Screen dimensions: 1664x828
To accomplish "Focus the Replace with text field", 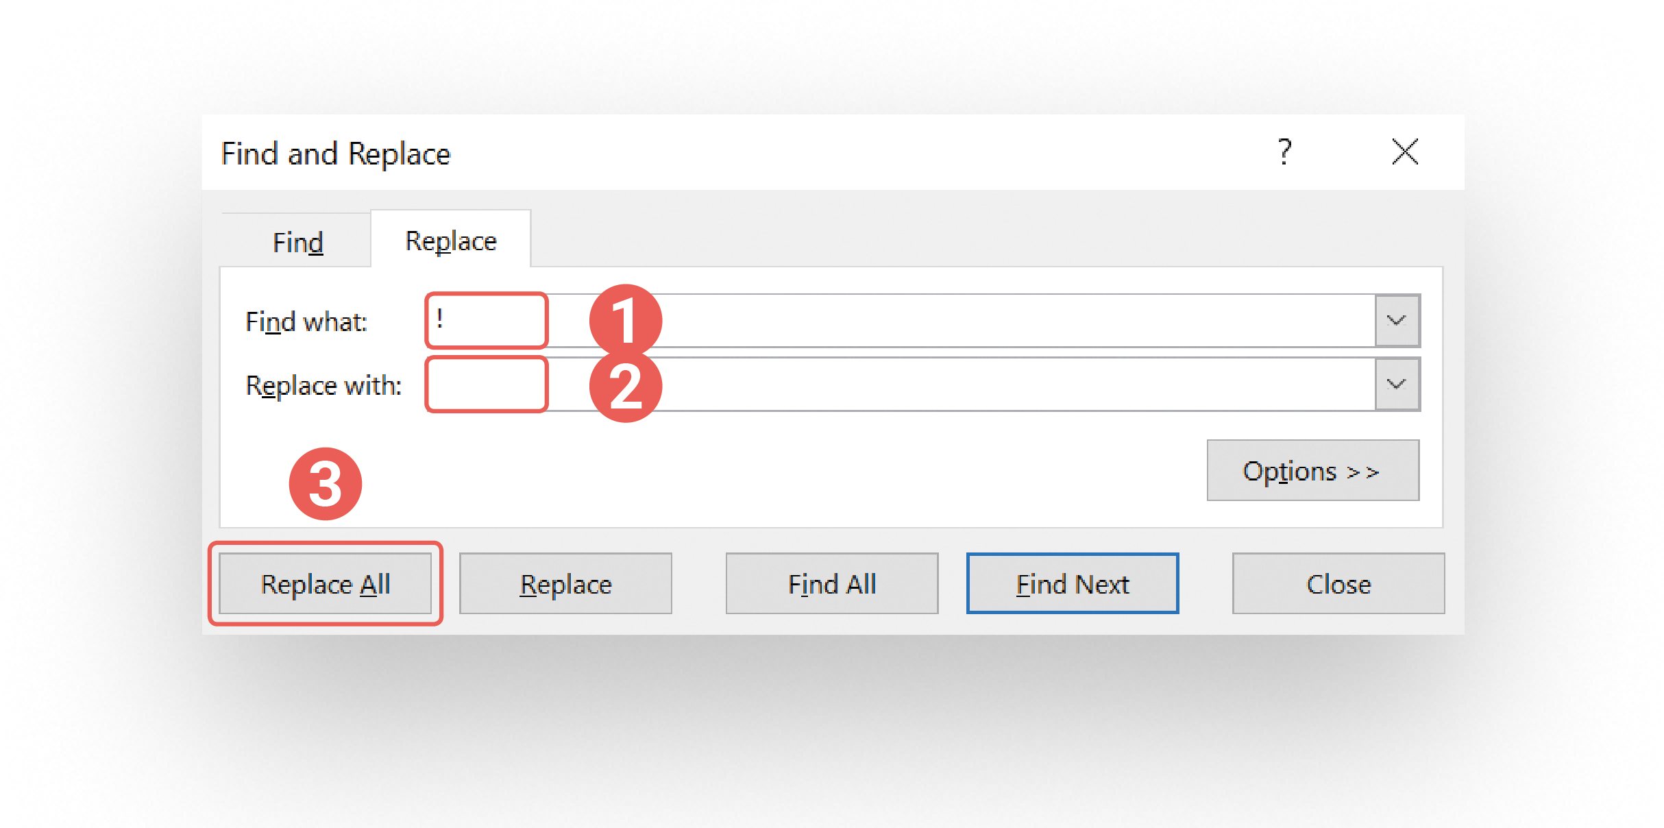I will tap(900, 385).
